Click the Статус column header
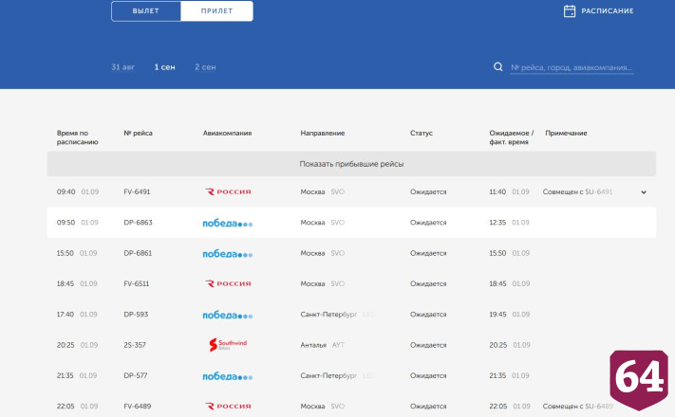The width and height of the screenshot is (675, 417). (421, 134)
